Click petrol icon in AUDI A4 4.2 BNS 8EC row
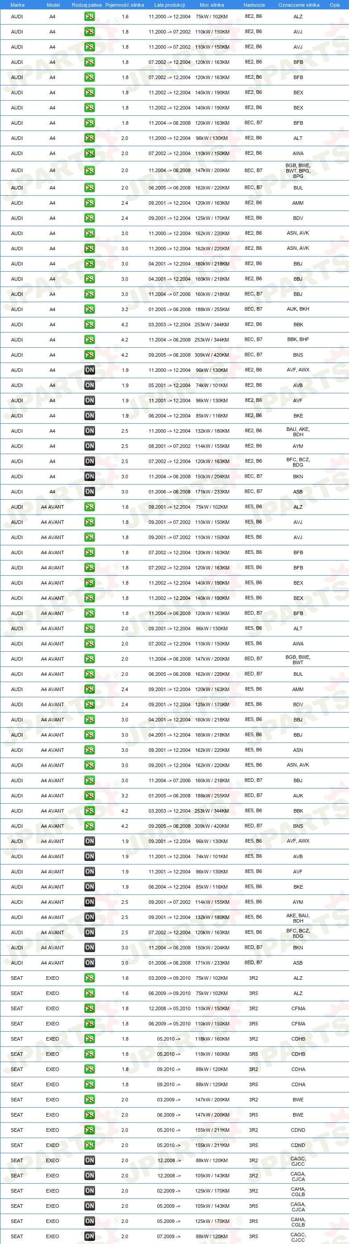Screen dimensions: 349x1244 tap(90, 355)
